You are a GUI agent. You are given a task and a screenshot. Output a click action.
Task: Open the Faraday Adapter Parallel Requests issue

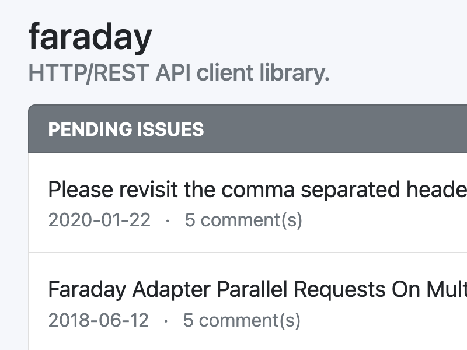[257, 289]
